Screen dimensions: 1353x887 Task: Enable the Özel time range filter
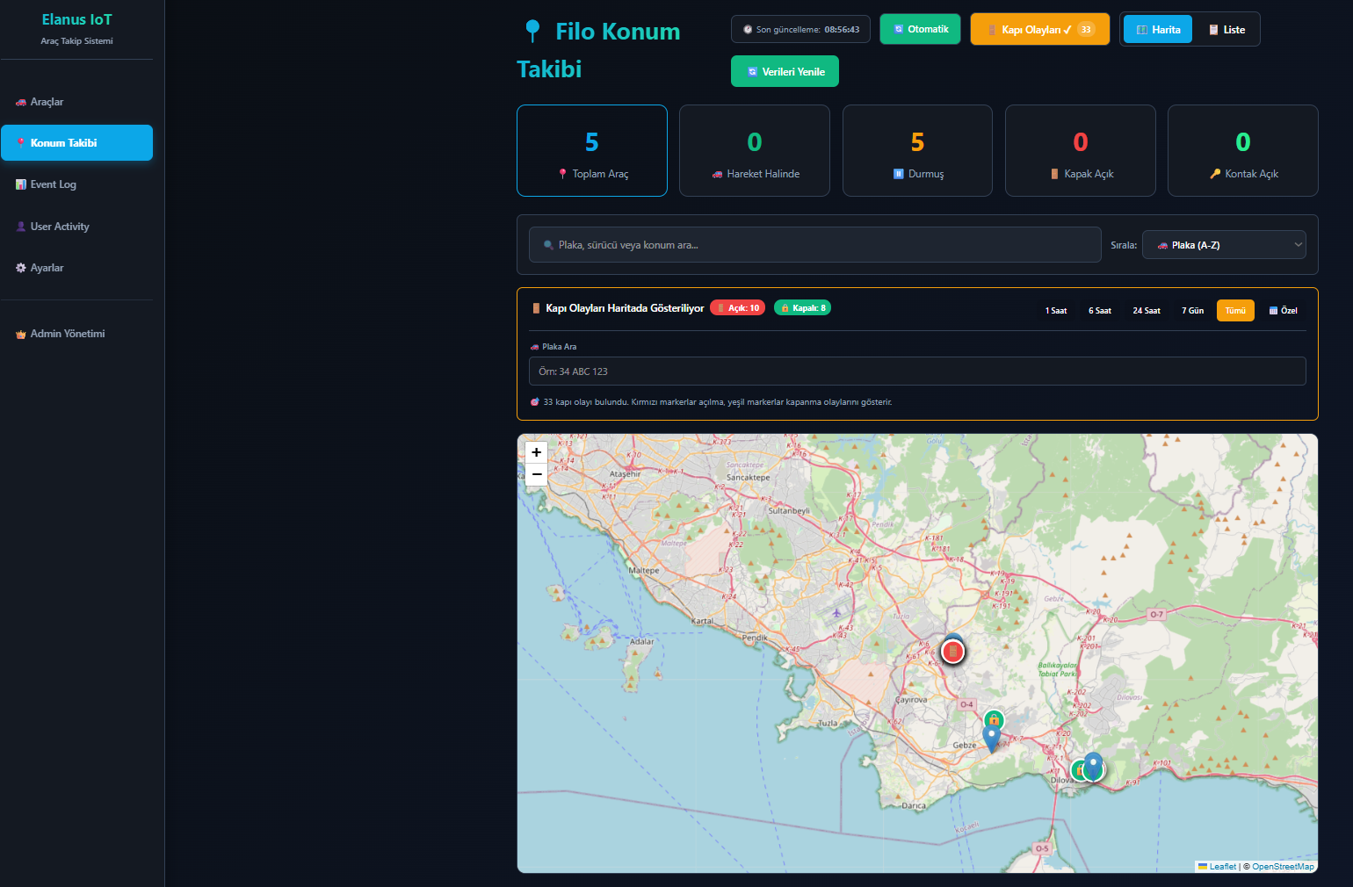1282,310
